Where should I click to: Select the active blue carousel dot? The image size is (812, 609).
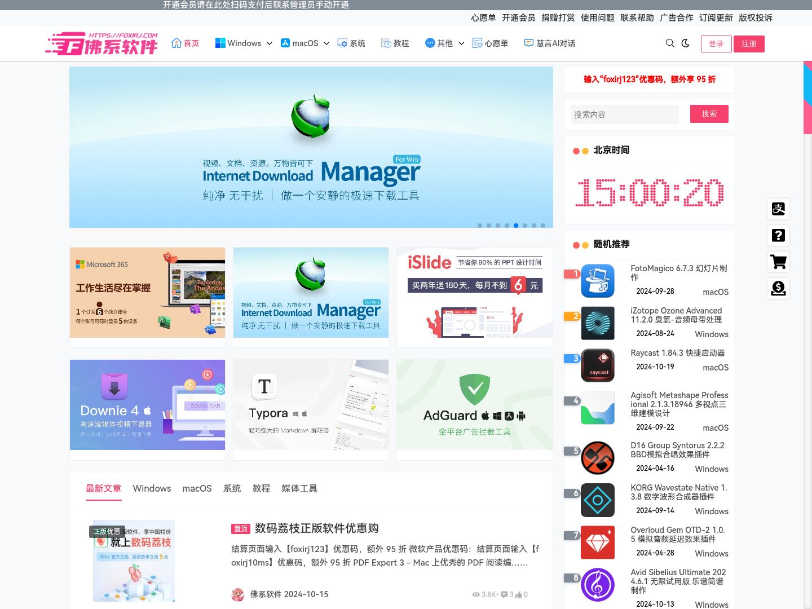(516, 226)
